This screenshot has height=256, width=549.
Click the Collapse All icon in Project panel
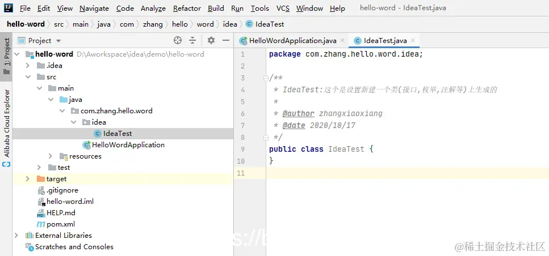(192, 41)
